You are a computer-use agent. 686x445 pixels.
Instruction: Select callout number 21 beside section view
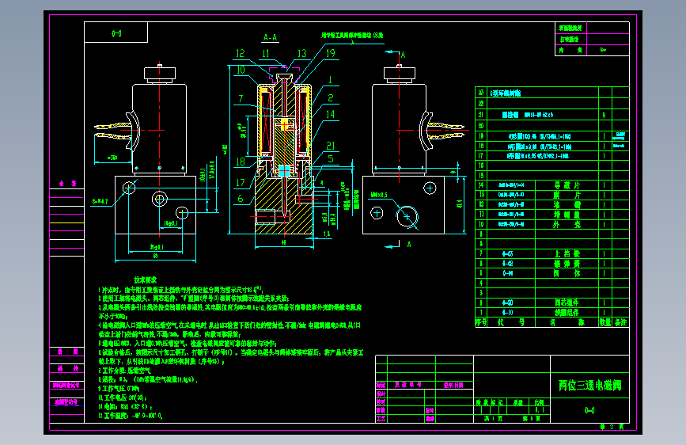[331, 146]
